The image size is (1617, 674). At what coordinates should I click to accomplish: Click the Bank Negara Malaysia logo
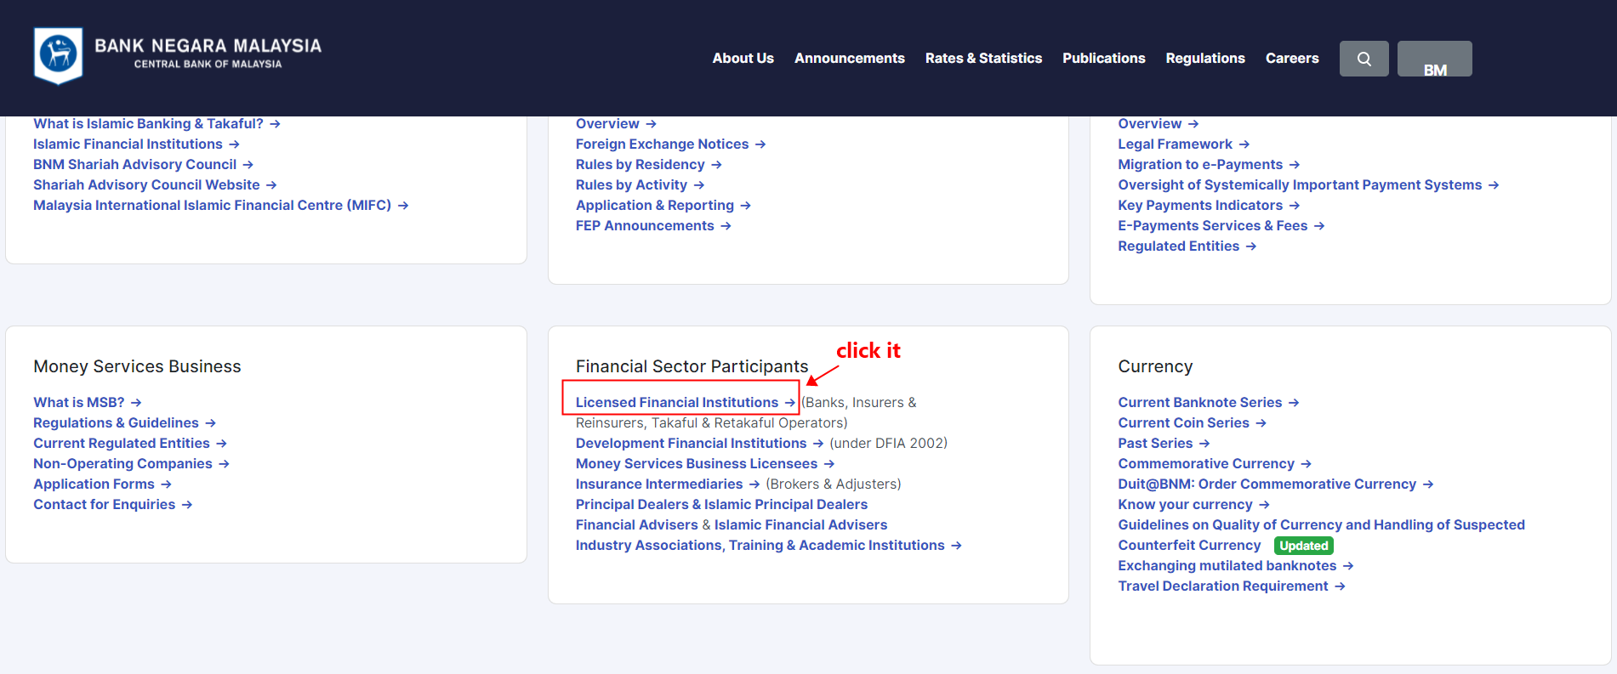coord(178,55)
